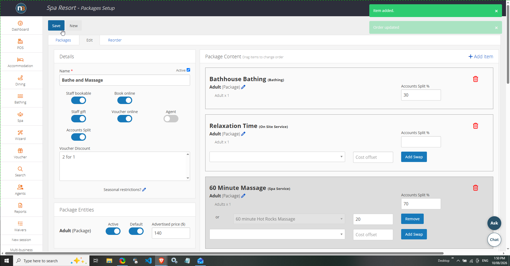Click Add item link
This screenshot has height=266, width=510.
pos(481,57)
